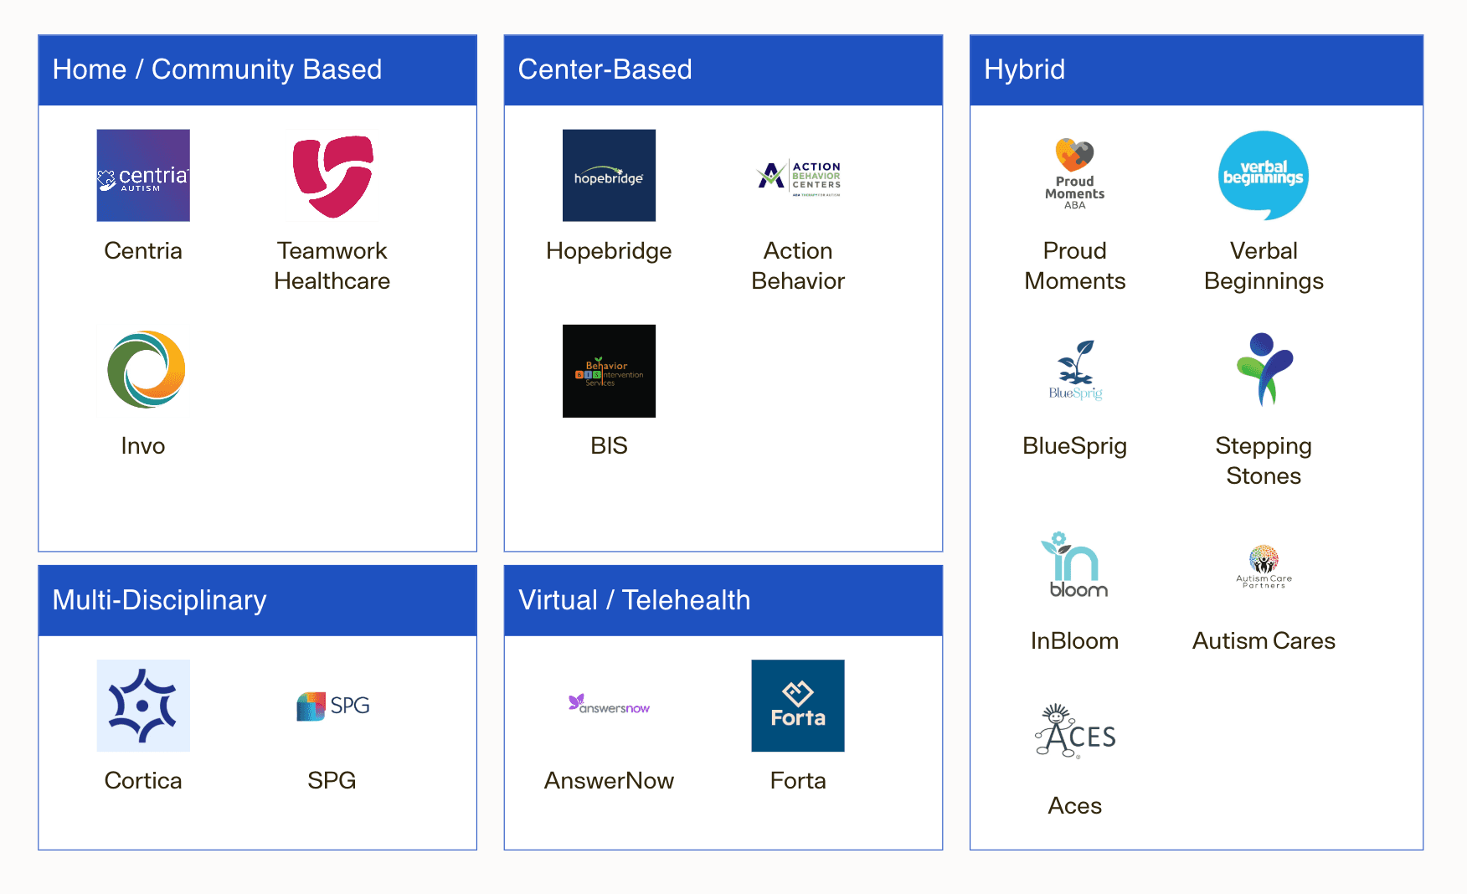
Task: Click the AnswerNow name label
Action: [609, 780]
